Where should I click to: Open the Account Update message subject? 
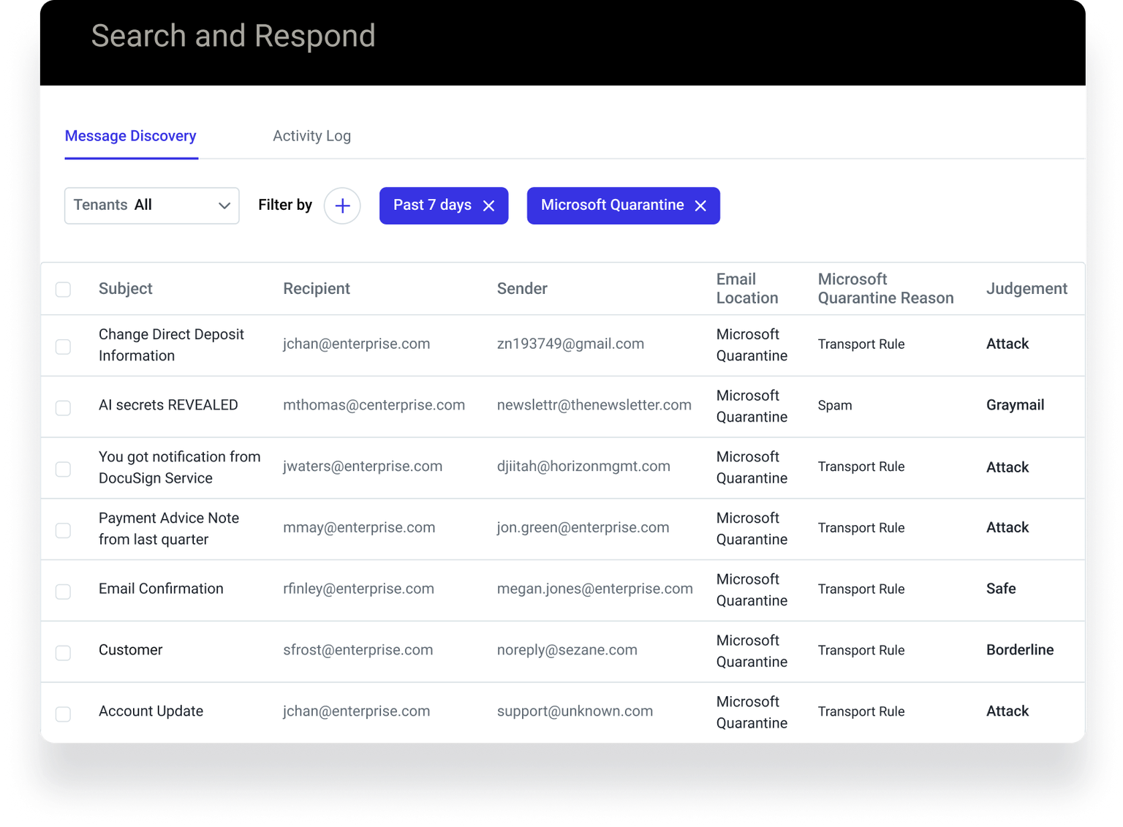[151, 711]
